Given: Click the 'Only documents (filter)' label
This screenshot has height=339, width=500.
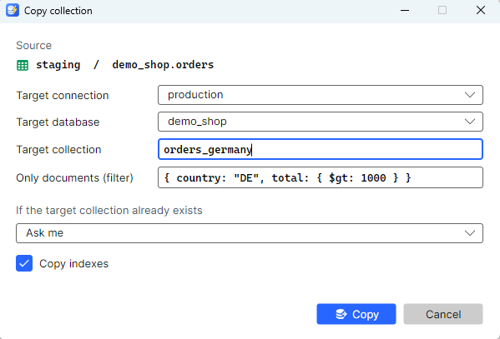Looking at the screenshot, I should (x=74, y=178).
